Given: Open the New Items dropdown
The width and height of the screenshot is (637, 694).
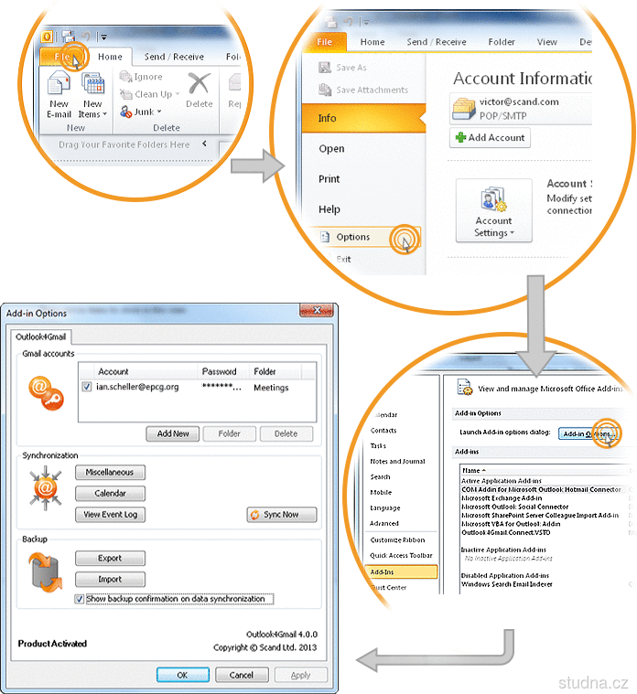Looking at the screenshot, I should point(92,95).
